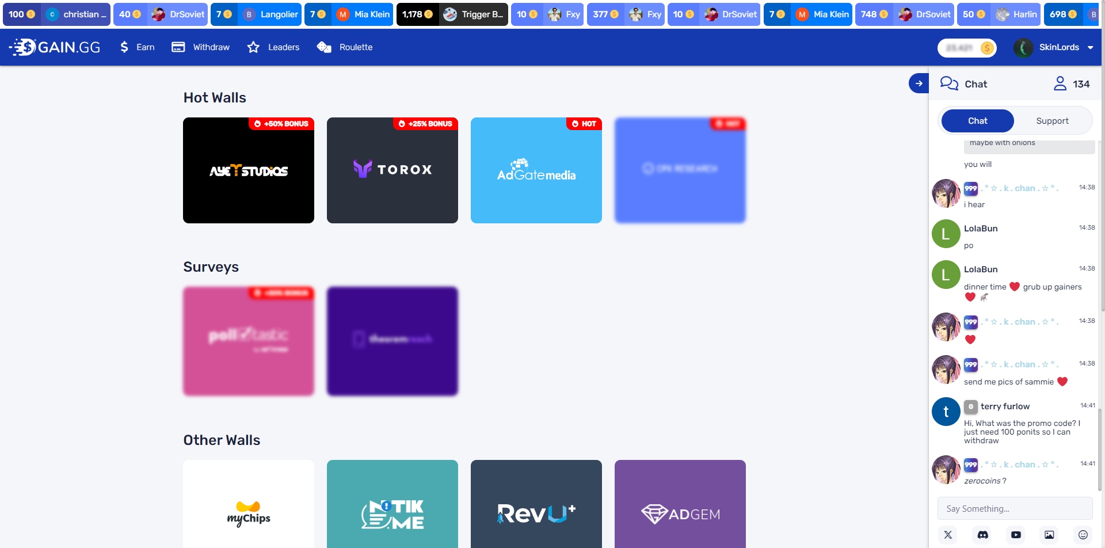
Task: Click LolaBun's avatar beside the 'po' message
Action: [x=946, y=234]
